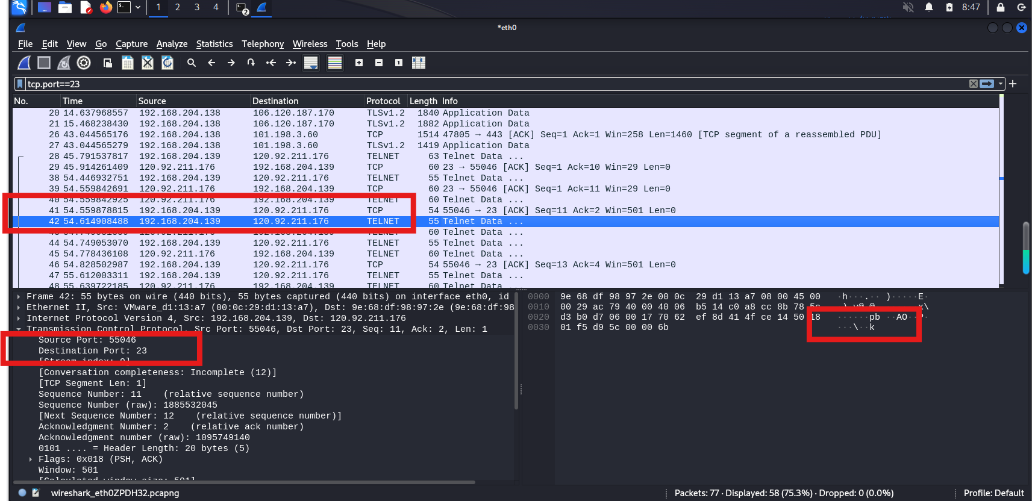Go forward in packet history

231,63
